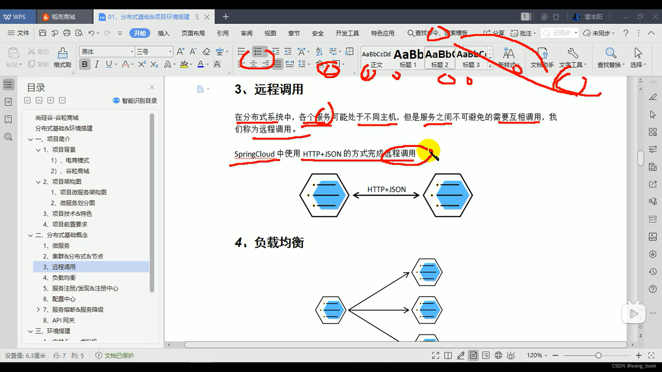This screenshot has width=662, height=372.
Task: Open version history in the right sidebar
Action: pyautogui.click(x=653, y=271)
